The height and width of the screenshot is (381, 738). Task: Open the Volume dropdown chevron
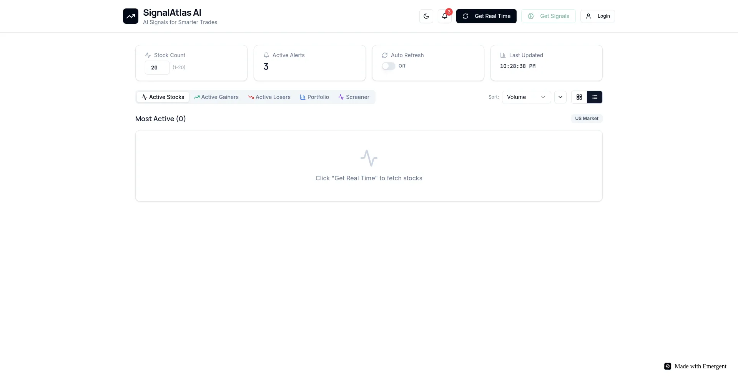pos(543,97)
